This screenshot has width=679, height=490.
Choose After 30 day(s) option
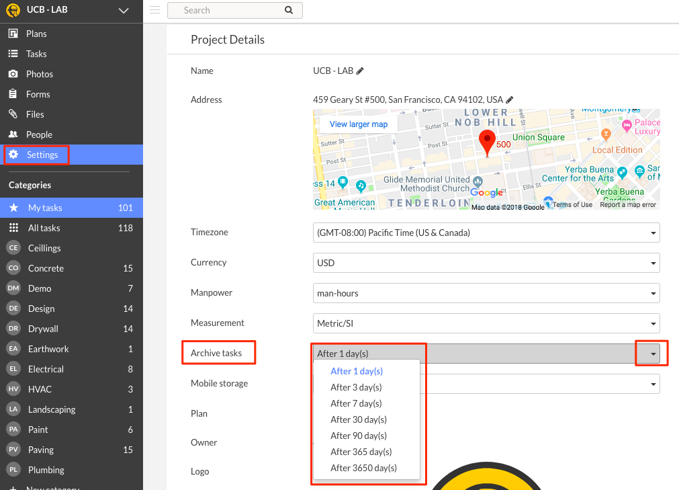click(359, 419)
